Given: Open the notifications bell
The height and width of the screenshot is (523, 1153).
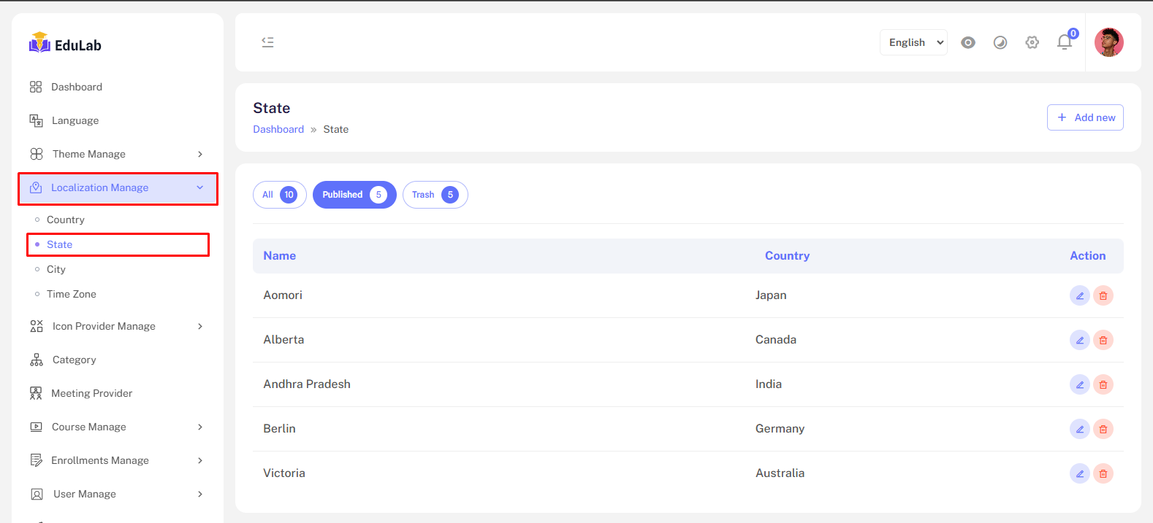Looking at the screenshot, I should coord(1064,42).
